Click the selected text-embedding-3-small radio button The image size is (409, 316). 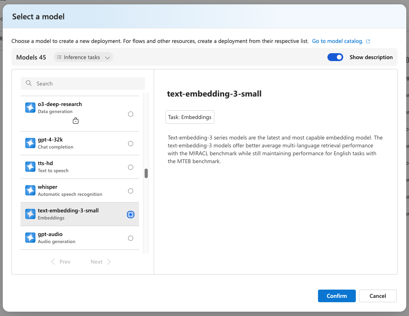(x=131, y=214)
